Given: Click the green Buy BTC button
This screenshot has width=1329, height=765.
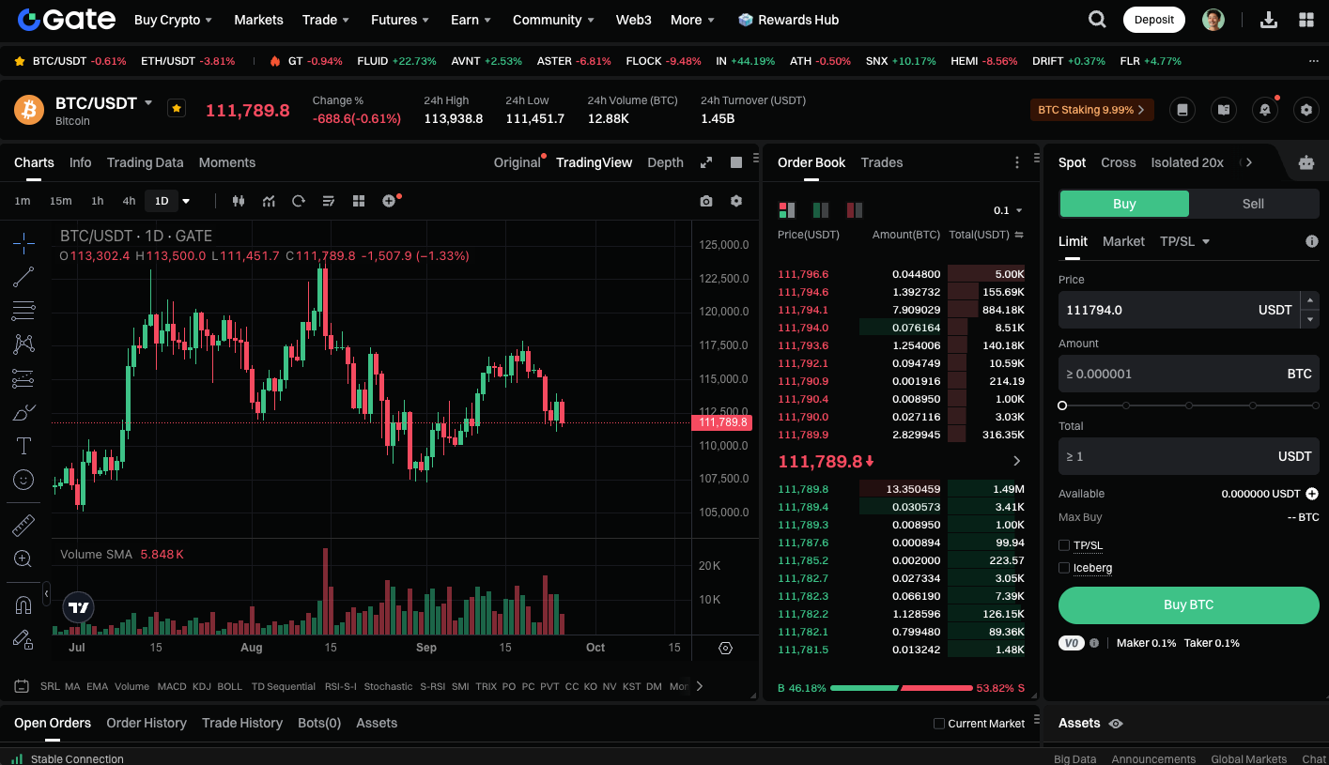Looking at the screenshot, I should [x=1189, y=605].
